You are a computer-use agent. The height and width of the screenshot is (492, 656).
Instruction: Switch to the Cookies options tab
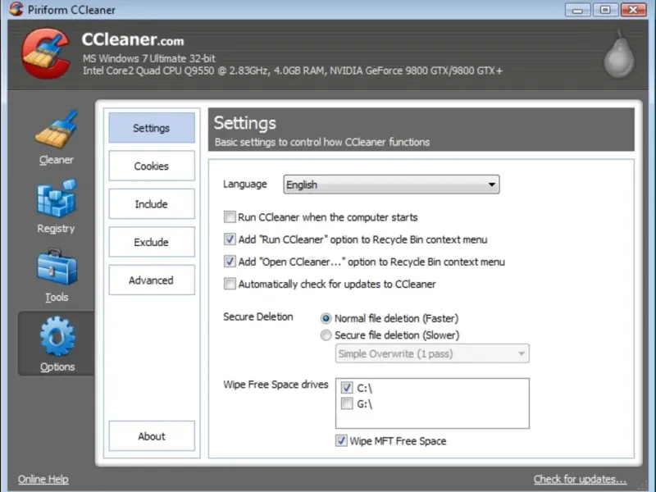[152, 166]
